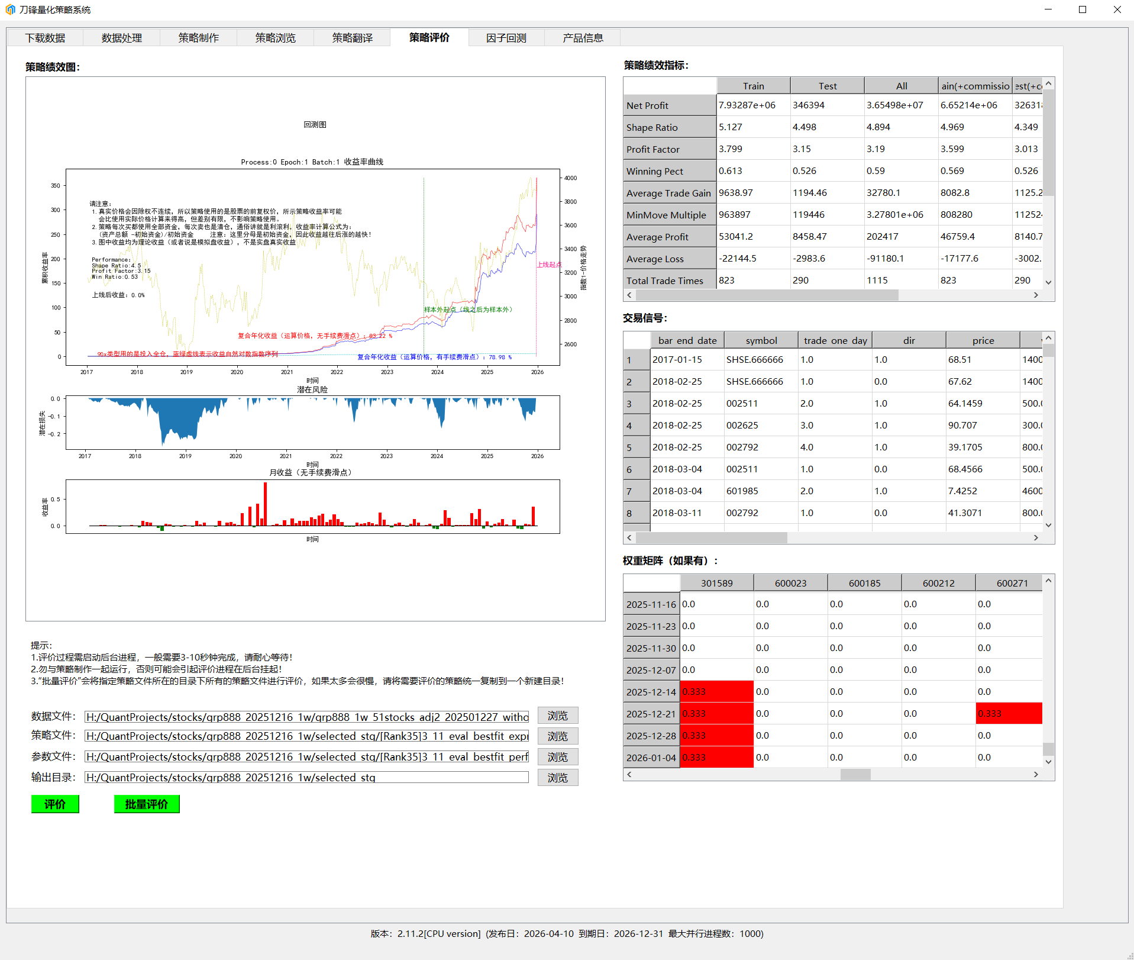This screenshot has height=960, width=1134.
Task: Select the Net Profit row header
Action: tap(669, 105)
